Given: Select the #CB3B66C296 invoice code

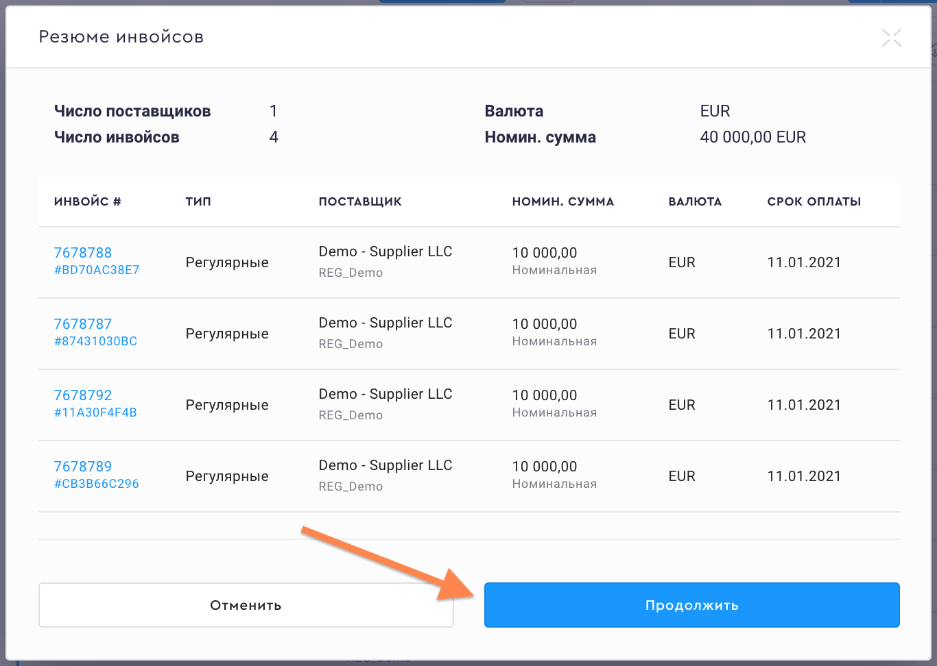Looking at the screenshot, I should click(x=97, y=484).
